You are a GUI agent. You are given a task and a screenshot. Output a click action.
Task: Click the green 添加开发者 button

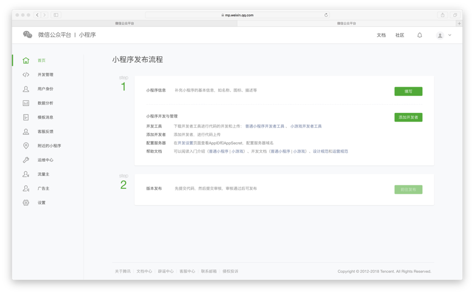coord(408,117)
